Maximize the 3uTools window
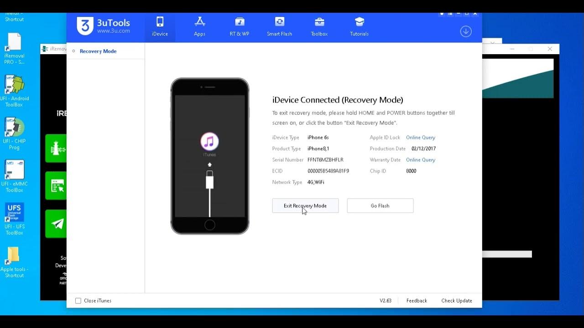This screenshot has width=584, height=328. (x=466, y=14)
